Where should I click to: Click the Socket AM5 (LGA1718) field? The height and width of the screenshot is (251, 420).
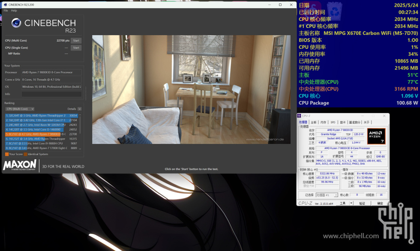pos(340,139)
